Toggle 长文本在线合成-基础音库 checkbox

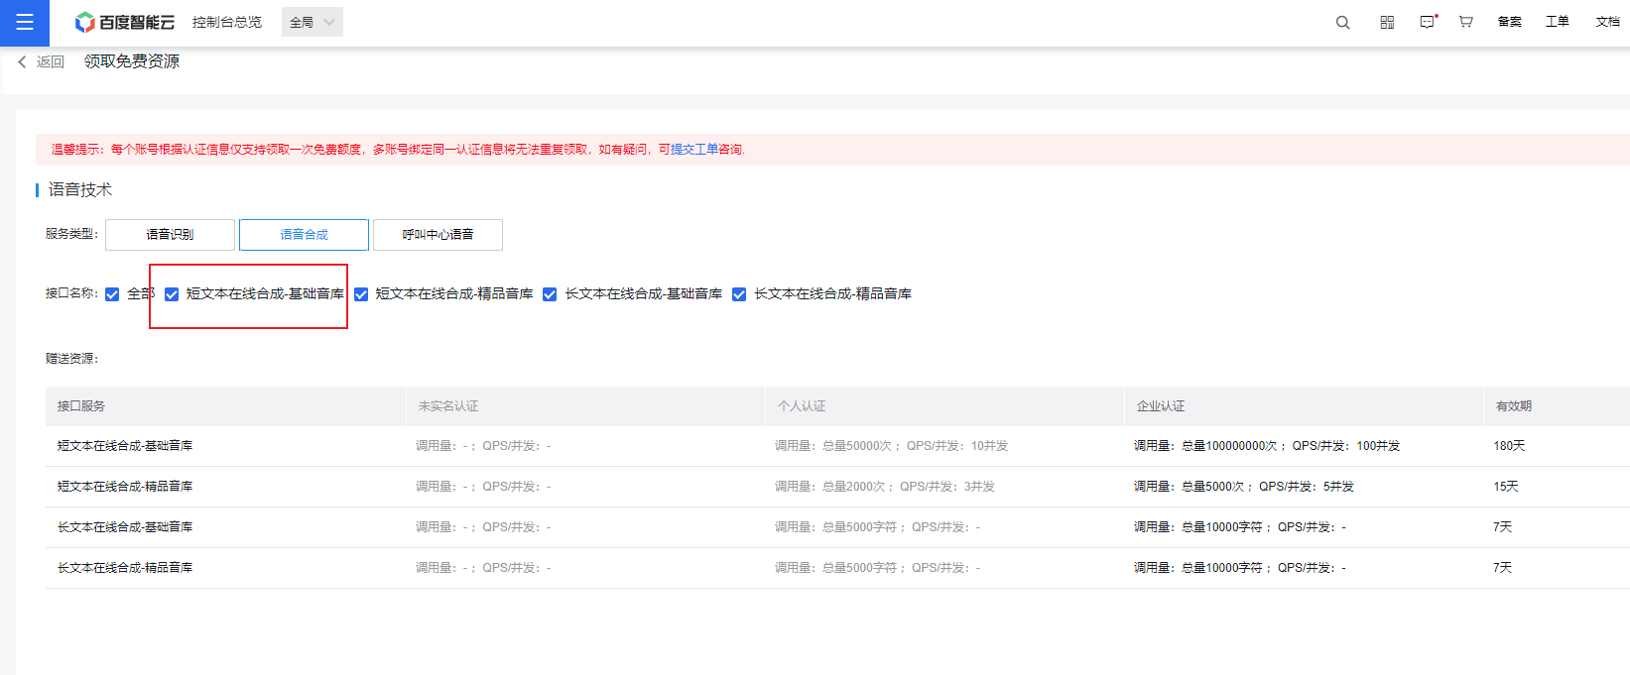click(x=550, y=294)
